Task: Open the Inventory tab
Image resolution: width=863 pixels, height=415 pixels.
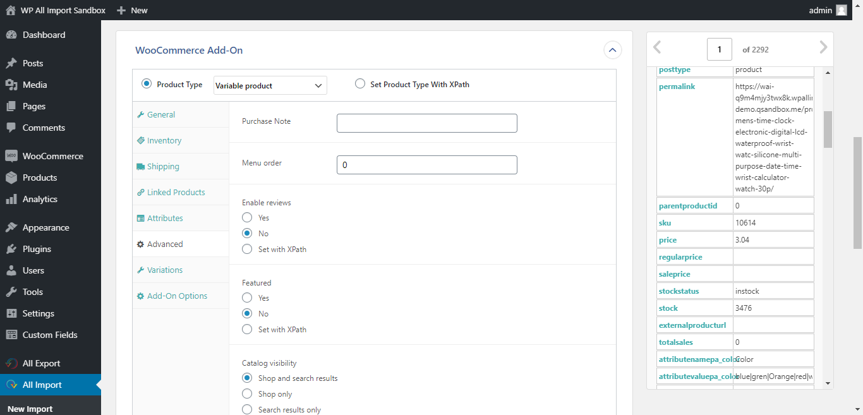Action: tap(181, 141)
